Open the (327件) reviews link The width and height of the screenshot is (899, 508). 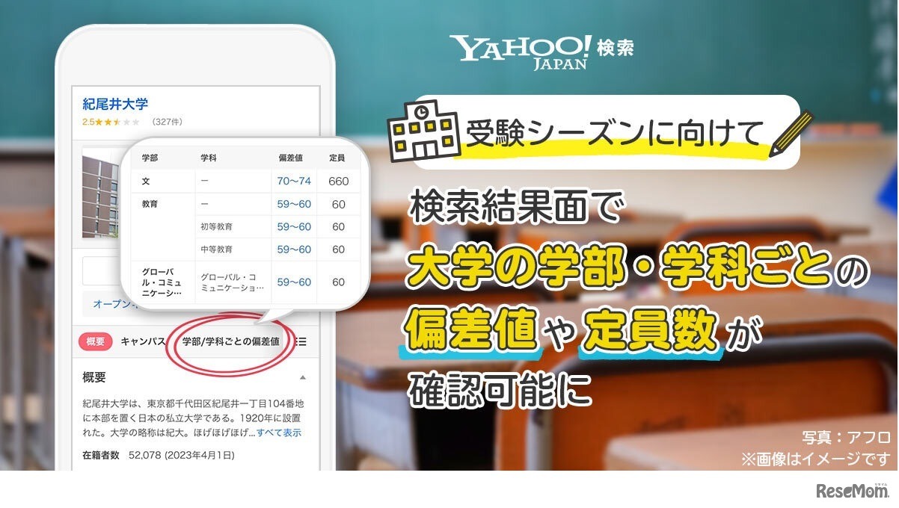point(165,123)
